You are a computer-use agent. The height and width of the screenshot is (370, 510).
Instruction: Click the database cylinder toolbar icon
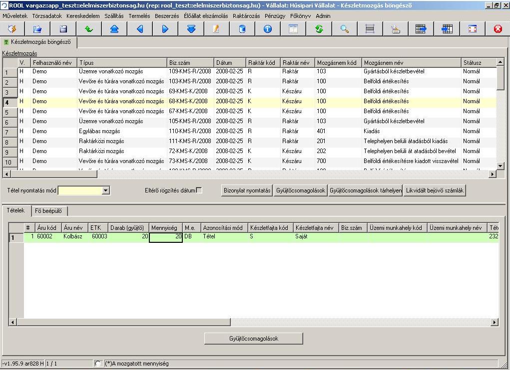click(x=242, y=29)
